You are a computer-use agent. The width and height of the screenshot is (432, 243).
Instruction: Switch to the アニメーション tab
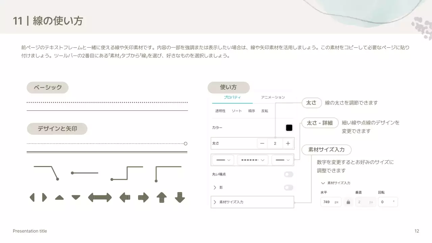tap(273, 97)
